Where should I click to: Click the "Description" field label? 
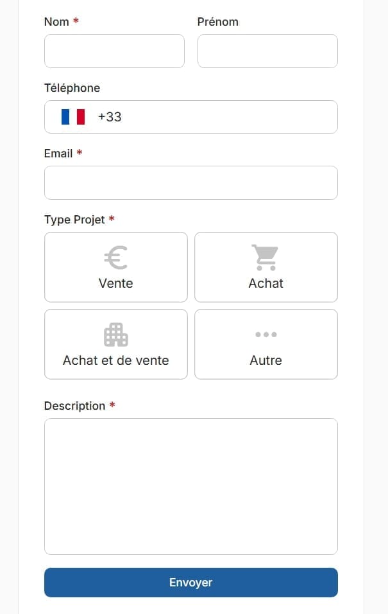(74, 406)
